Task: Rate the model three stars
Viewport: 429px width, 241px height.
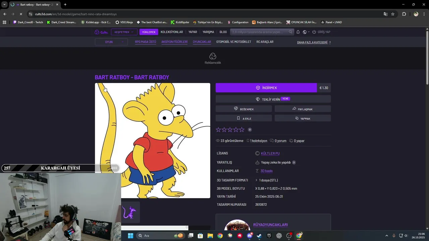Action: (x=230, y=130)
